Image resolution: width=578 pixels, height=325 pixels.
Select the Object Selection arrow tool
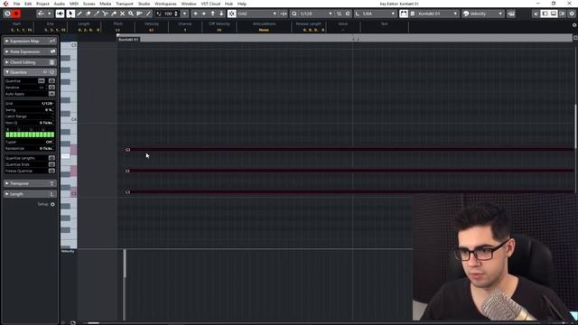pyautogui.click(x=70, y=14)
